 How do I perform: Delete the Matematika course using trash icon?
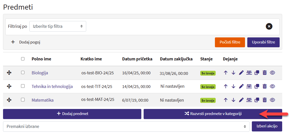[264, 100]
